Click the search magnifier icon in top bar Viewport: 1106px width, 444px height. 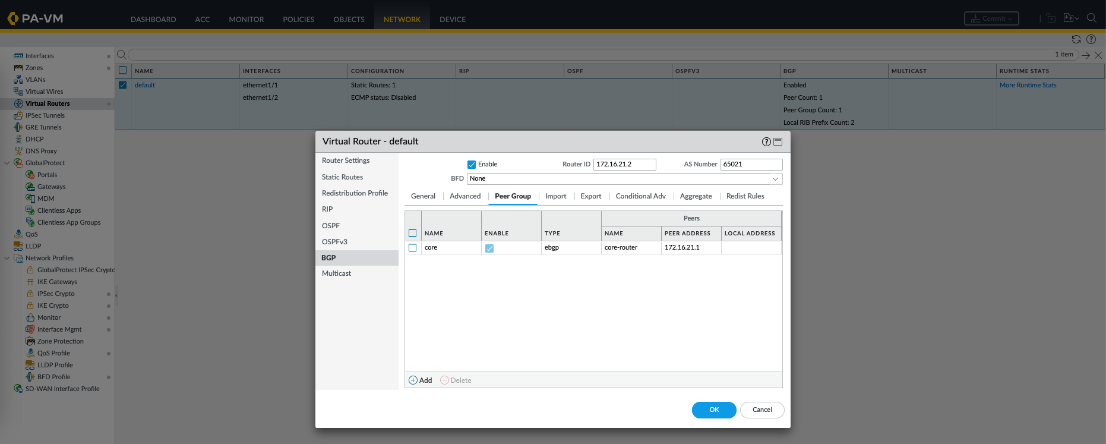1092,18
